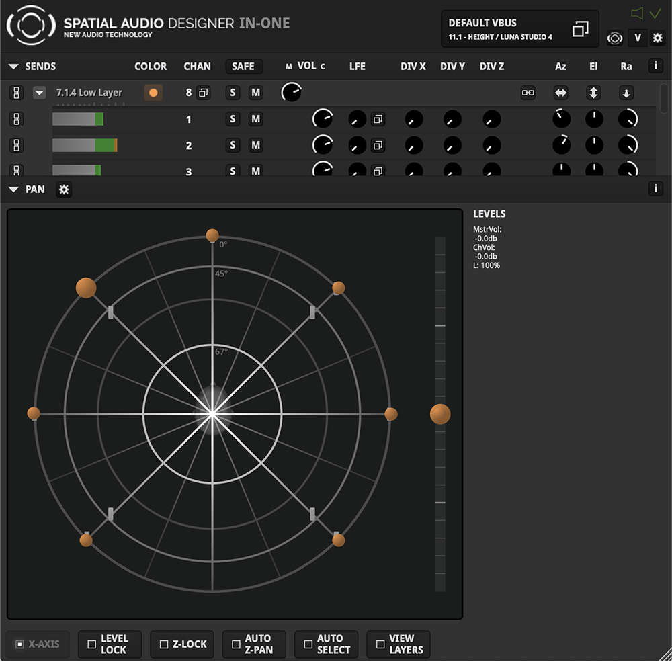Click the vertical arrows El icon
The height and width of the screenshot is (672, 672).
pyautogui.click(x=593, y=93)
